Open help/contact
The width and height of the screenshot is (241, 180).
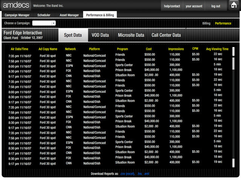[172, 6]
